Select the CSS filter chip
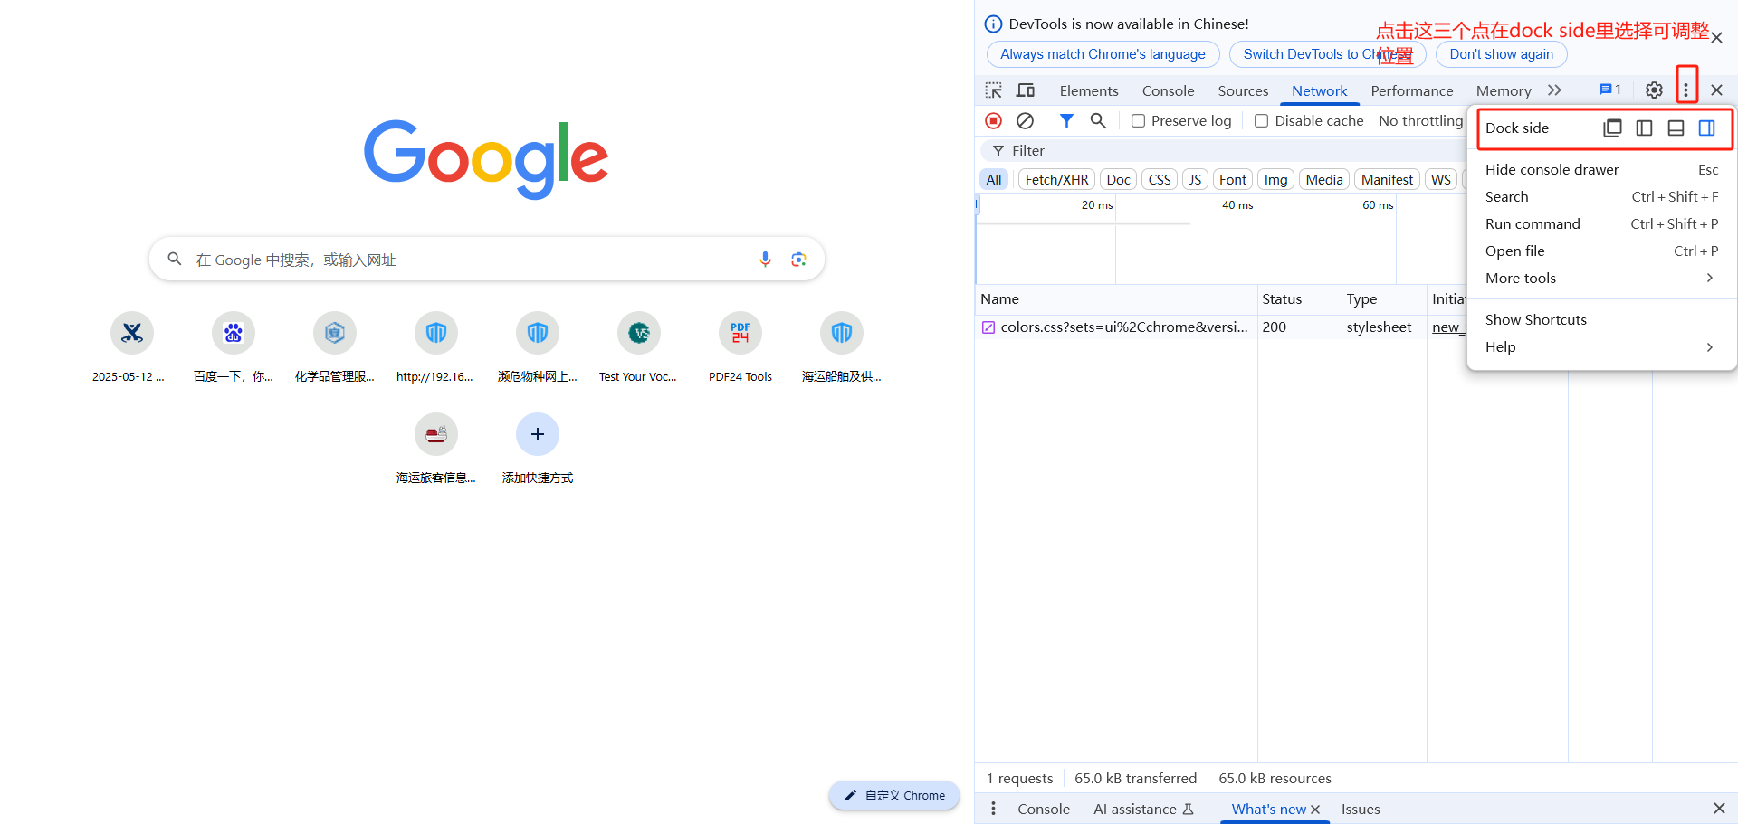The width and height of the screenshot is (1738, 824). point(1160,179)
